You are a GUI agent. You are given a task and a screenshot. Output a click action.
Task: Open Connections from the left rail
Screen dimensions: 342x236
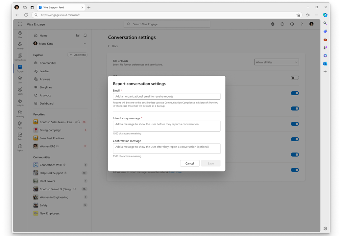(20, 57)
